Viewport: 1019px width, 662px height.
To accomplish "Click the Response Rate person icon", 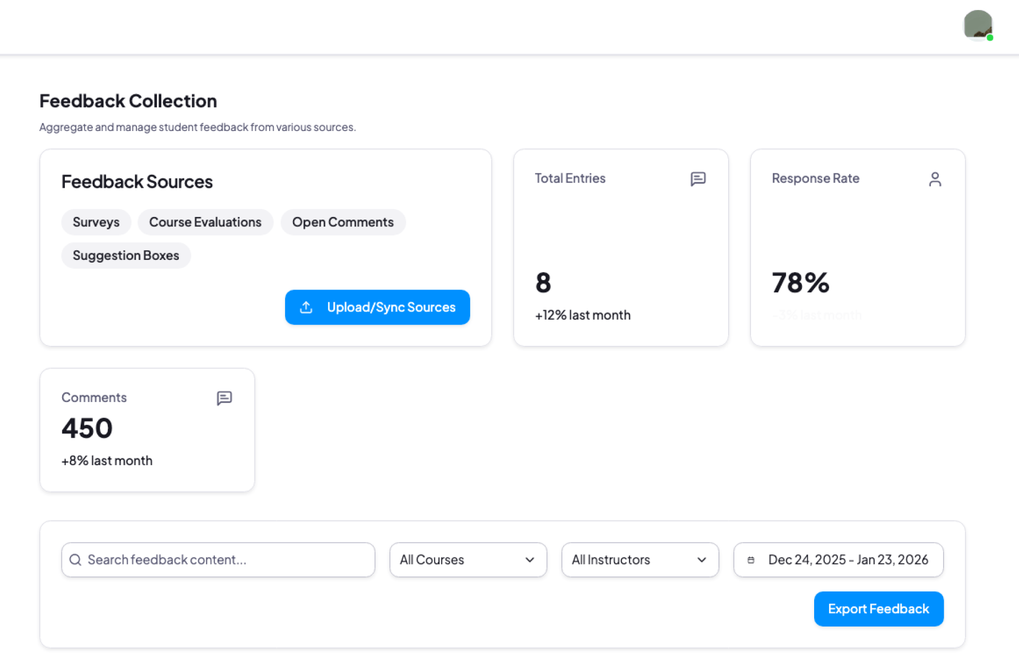I will tap(935, 179).
